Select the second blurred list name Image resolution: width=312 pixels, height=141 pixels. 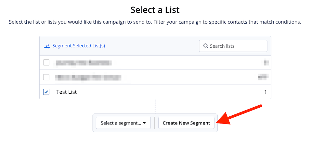88,77
